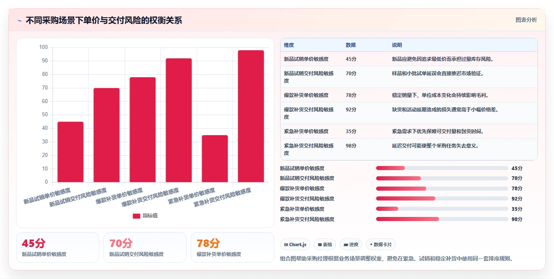Open the 70分 新品试销交付风险敏感度 data card

pyautogui.click(x=145, y=247)
